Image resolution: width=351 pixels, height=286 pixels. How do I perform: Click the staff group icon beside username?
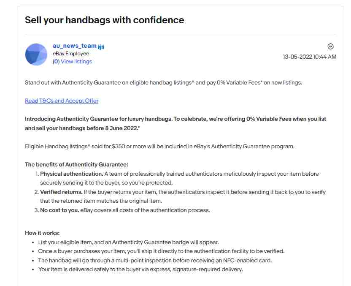pyautogui.click(x=101, y=46)
